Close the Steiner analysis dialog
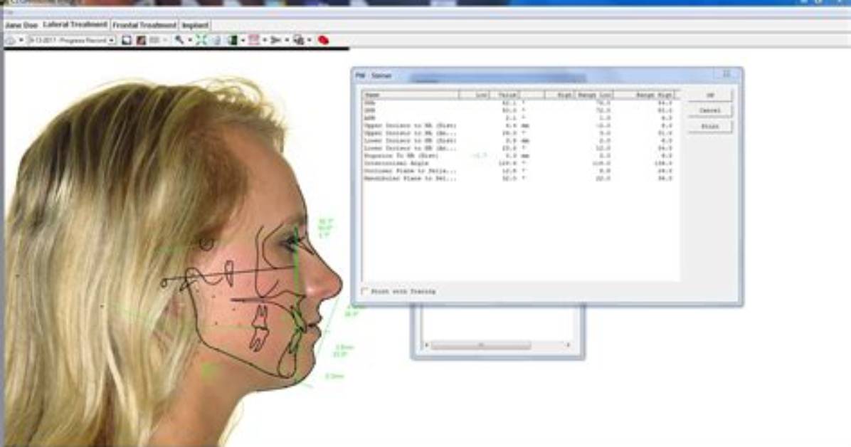Viewport: 851px width, 447px height. [726, 75]
